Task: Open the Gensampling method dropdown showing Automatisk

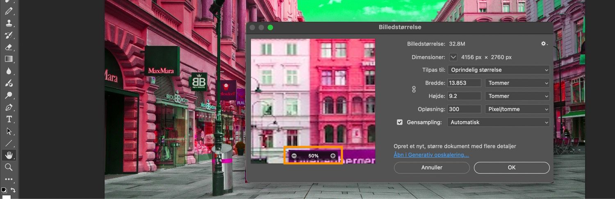Action: 499,122
